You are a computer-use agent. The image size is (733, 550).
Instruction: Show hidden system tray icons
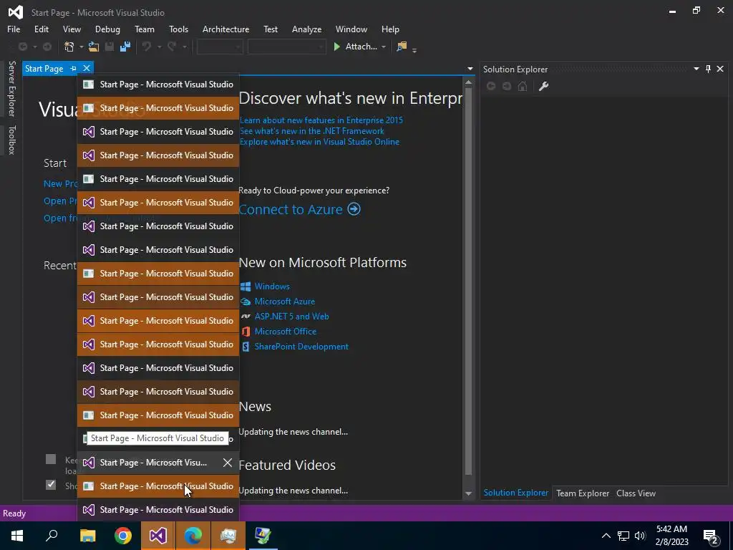point(606,536)
